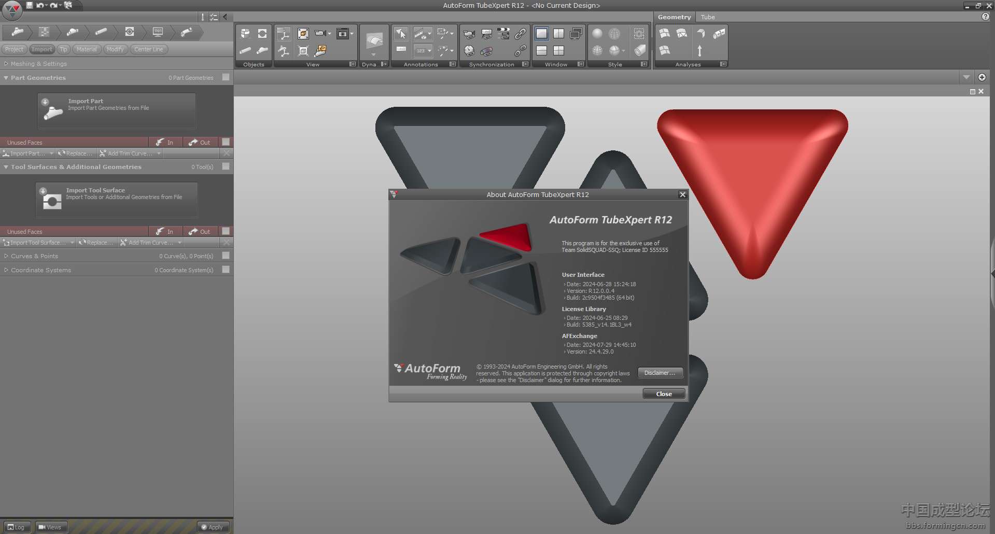This screenshot has width=995, height=534.
Task: Click the cylinder database icon in Objects
Action: tap(245, 34)
